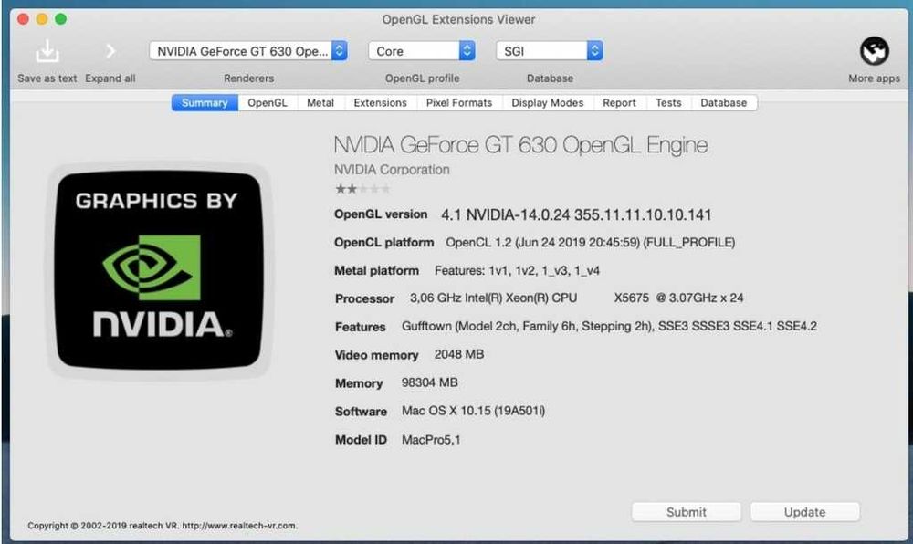Open the Database tab
913x544 pixels.
tap(724, 103)
